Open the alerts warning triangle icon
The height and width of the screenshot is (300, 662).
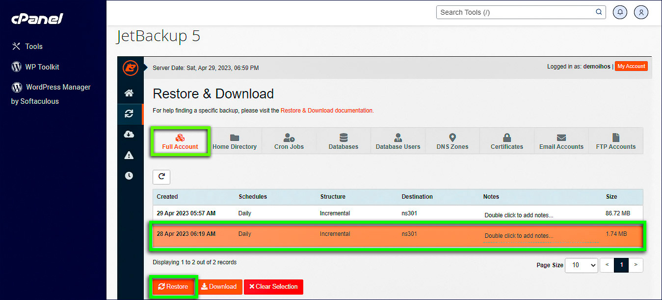129,155
